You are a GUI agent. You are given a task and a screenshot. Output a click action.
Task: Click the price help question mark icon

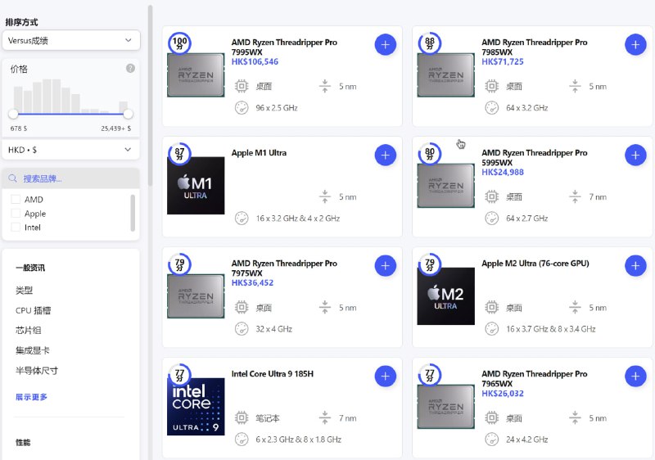(130, 69)
